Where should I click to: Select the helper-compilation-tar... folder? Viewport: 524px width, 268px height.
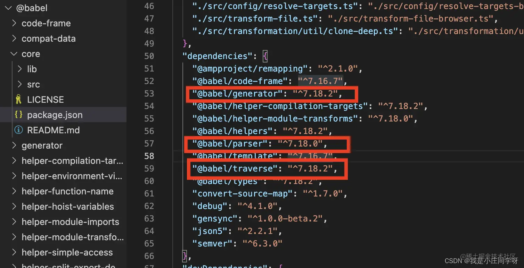pos(72,161)
